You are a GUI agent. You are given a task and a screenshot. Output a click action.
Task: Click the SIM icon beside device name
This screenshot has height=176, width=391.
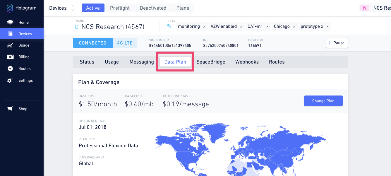coord(77,27)
